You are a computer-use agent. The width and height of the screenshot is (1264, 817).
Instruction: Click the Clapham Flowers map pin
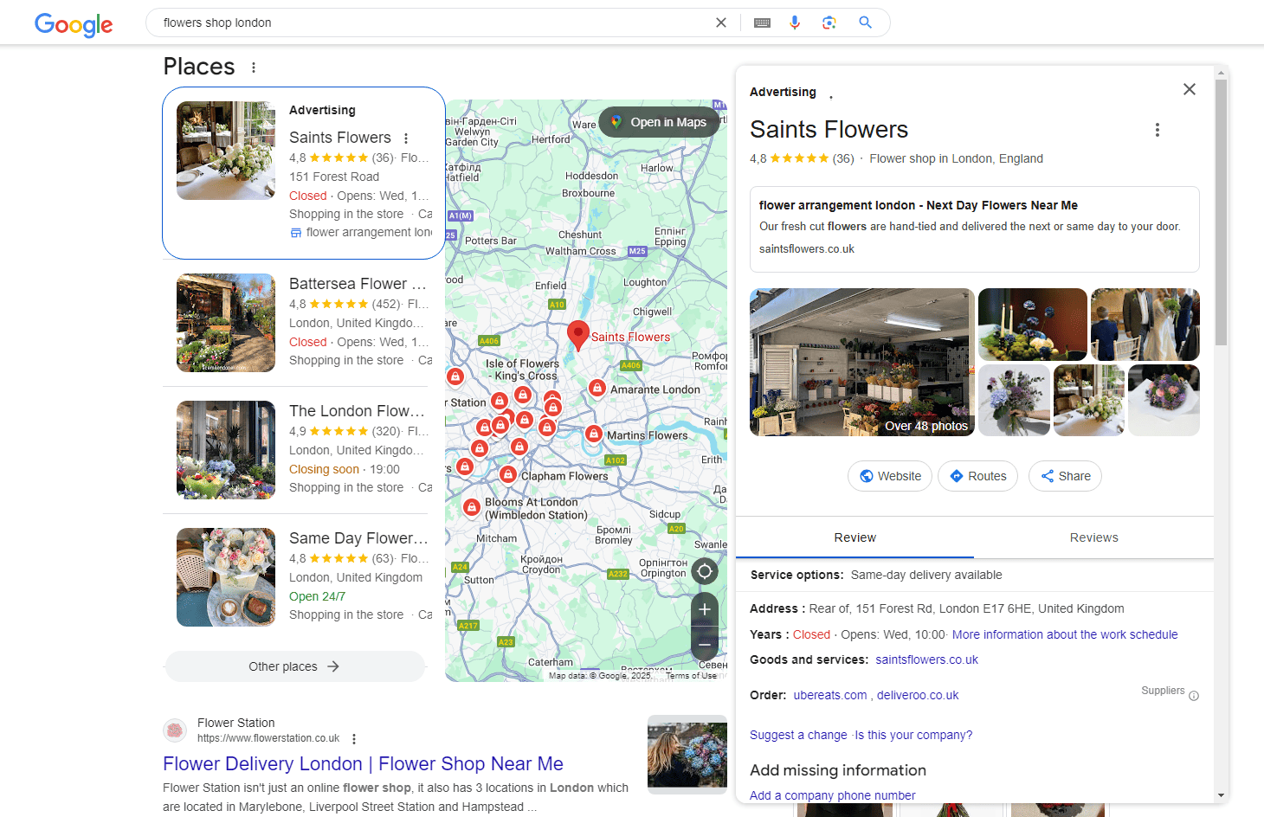(x=508, y=474)
